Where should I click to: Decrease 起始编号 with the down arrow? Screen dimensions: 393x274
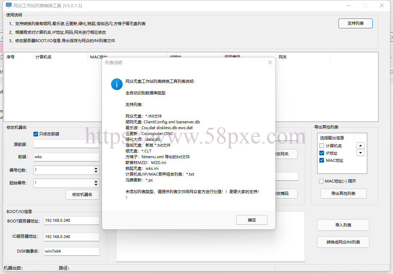pos(96,185)
